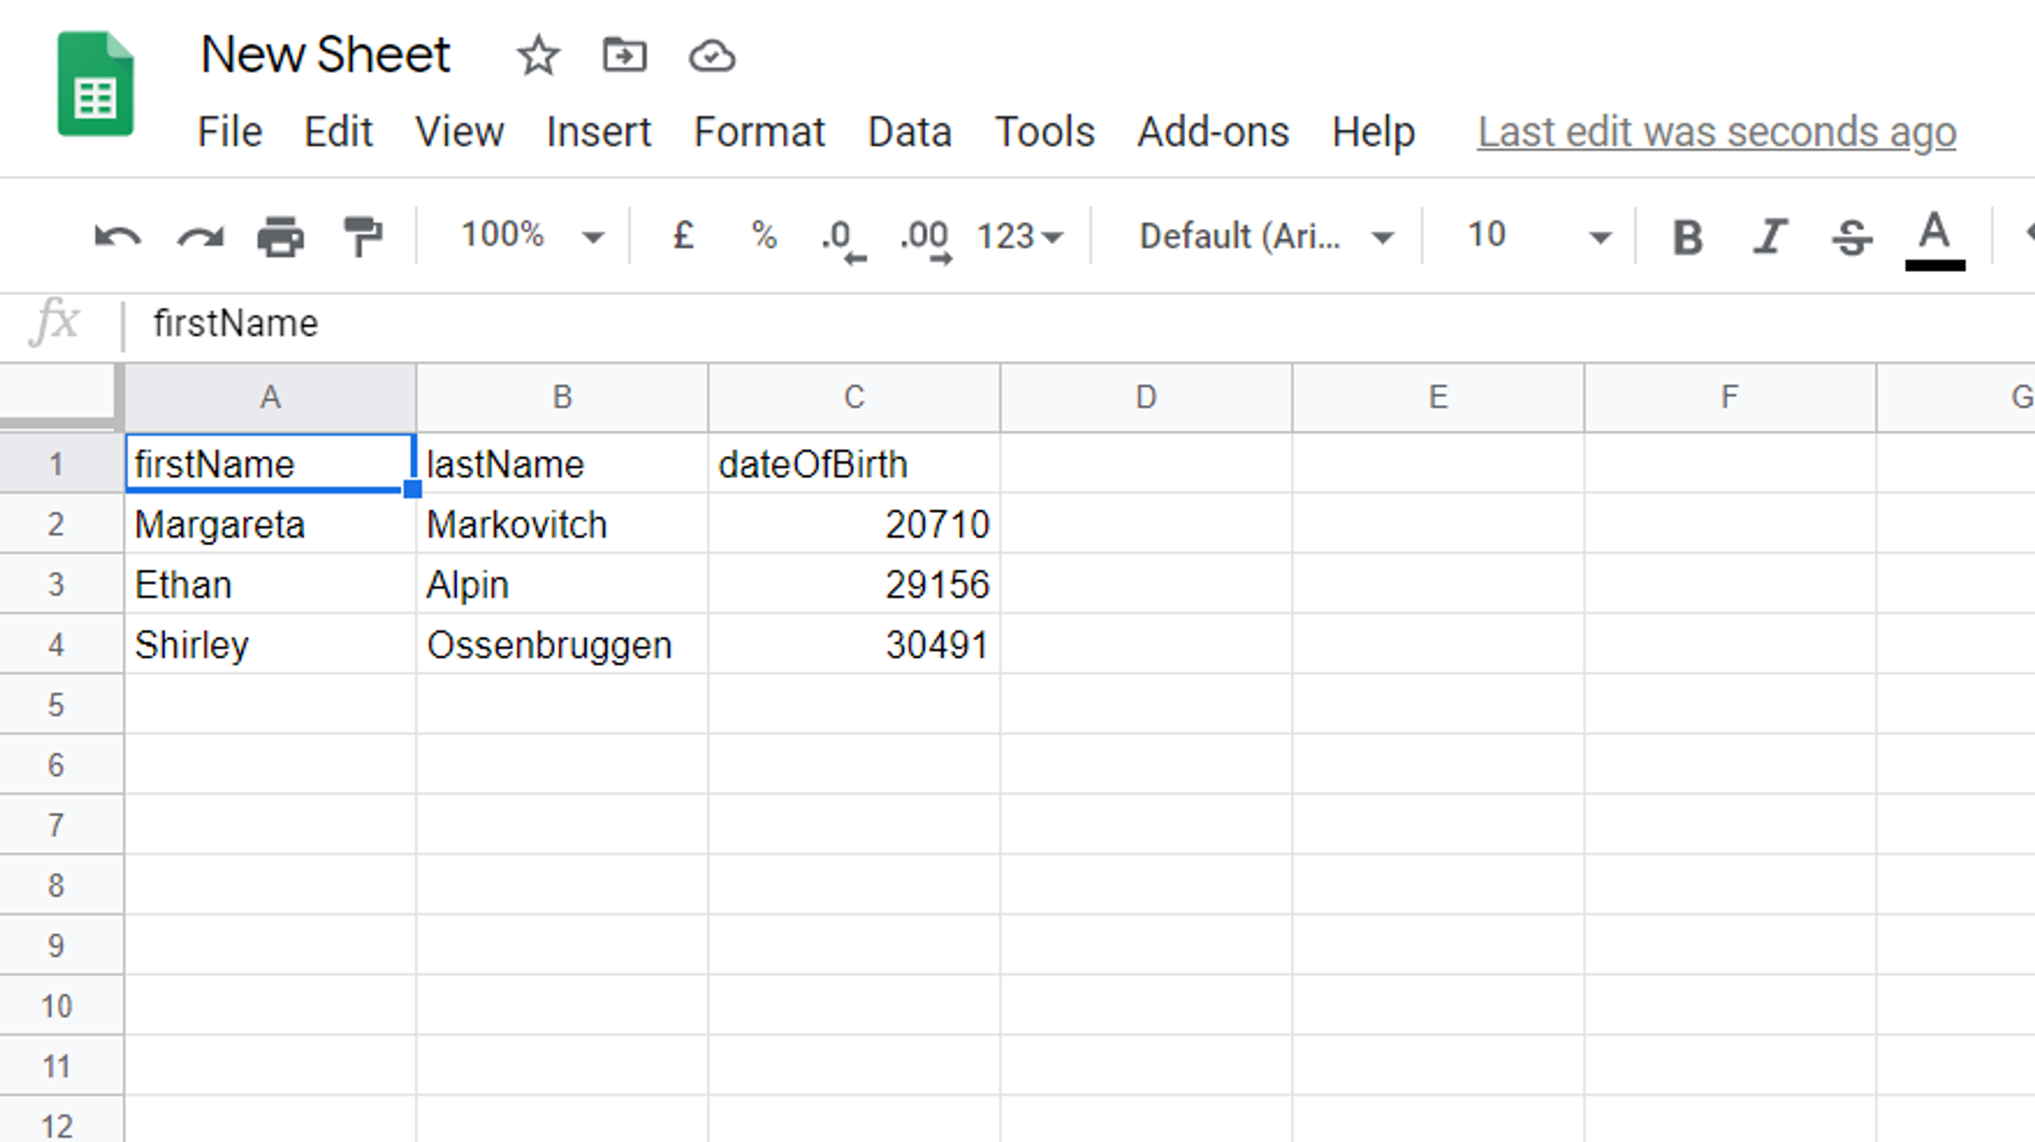Toggle bold formatting

click(x=1687, y=237)
